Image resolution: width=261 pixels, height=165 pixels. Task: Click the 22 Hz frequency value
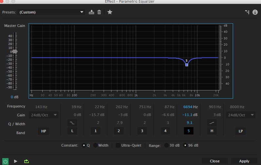tap(100, 107)
